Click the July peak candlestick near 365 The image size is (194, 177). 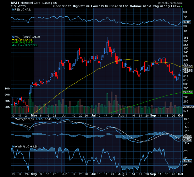tap(107, 46)
